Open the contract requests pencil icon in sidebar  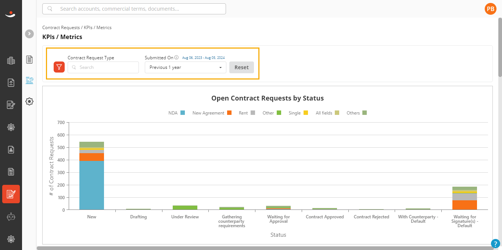point(11,194)
